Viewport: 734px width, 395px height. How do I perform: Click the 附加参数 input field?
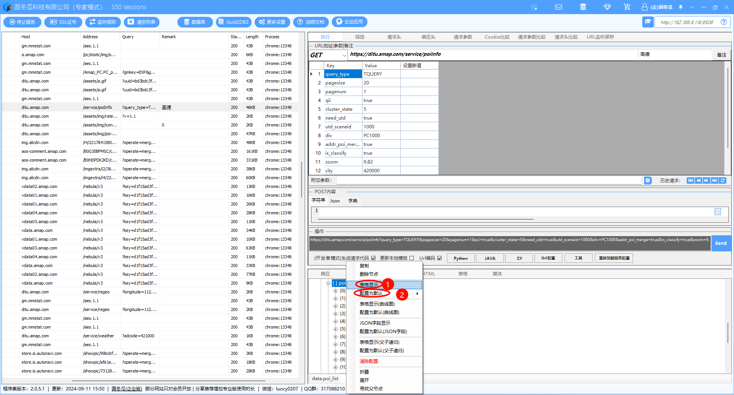(489, 181)
